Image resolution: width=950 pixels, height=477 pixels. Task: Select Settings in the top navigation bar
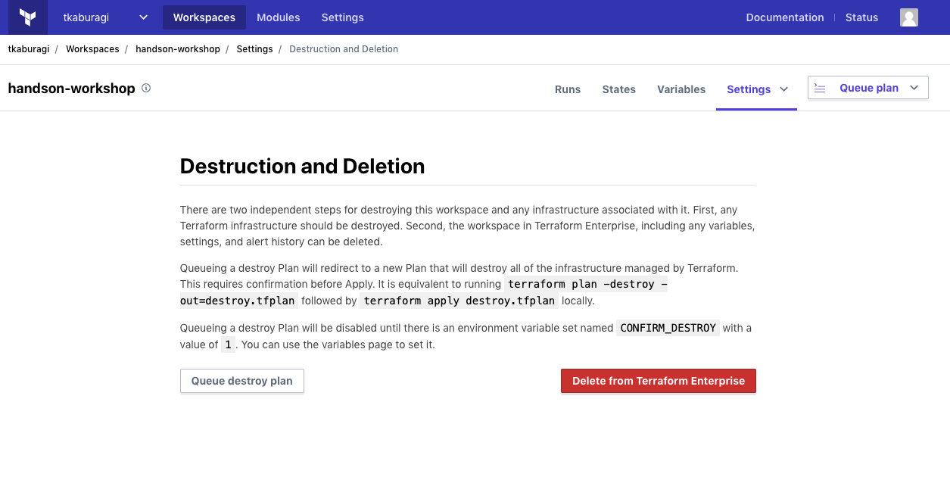pyautogui.click(x=342, y=17)
